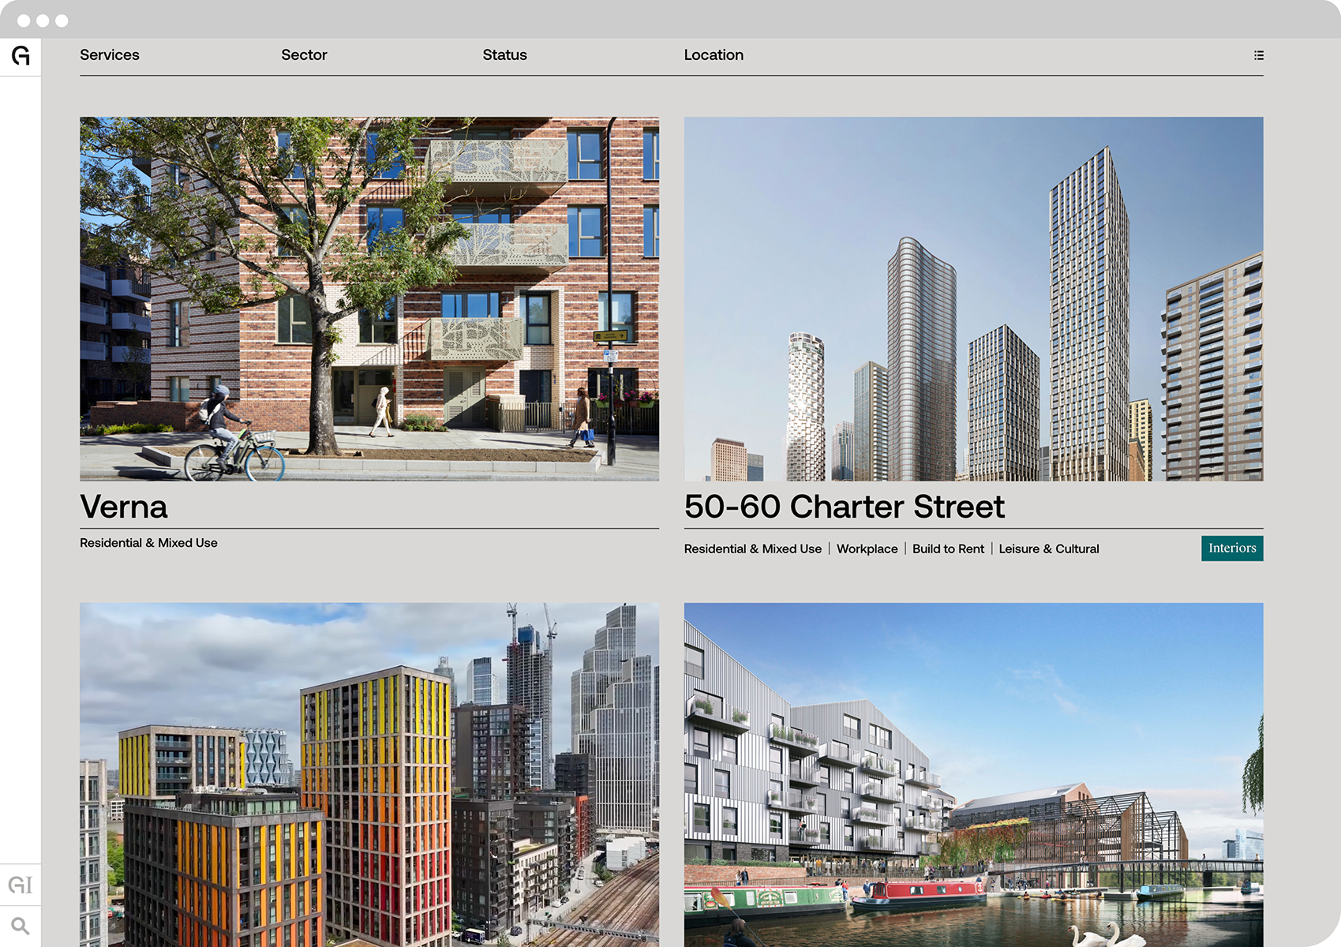This screenshot has height=947, width=1341.
Task: Click the Interiors tag button
Action: pos(1231,548)
